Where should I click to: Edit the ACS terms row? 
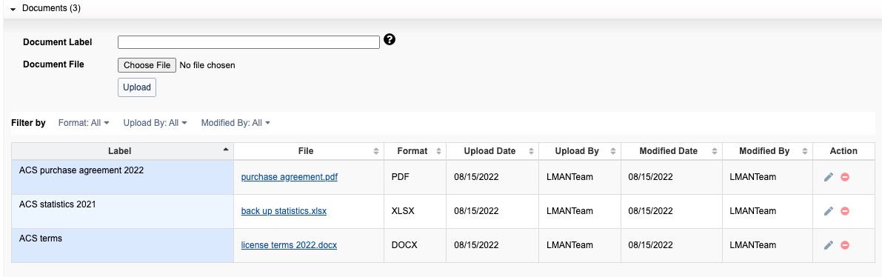coord(828,245)
